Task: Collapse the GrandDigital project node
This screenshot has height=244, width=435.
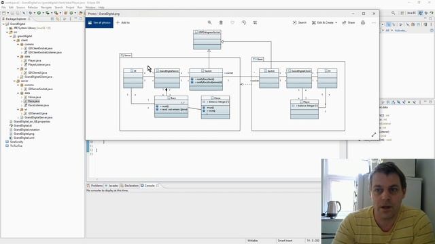Action: click(x=3, y=24)
